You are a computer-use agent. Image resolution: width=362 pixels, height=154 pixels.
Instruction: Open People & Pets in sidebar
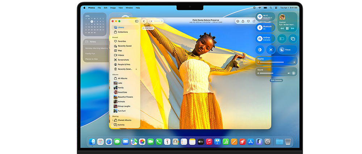(125, 64)
